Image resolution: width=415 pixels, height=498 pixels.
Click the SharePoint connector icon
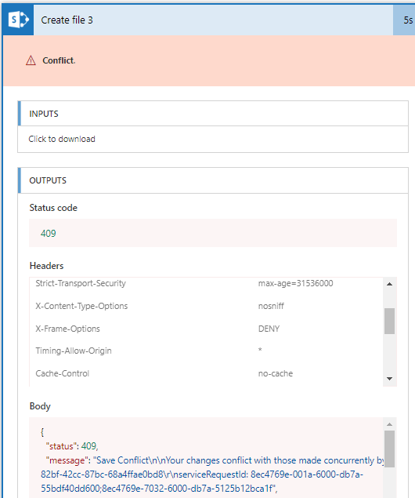pyautogui.click(x=18, y=20)
